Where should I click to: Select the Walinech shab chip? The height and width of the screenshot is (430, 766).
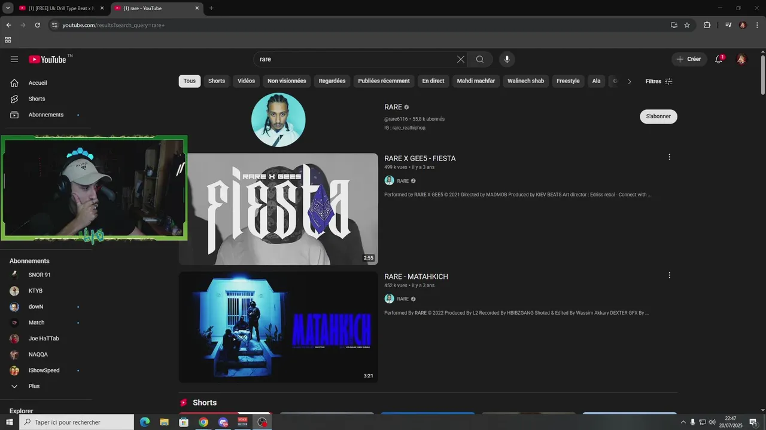tap(525, 81)
